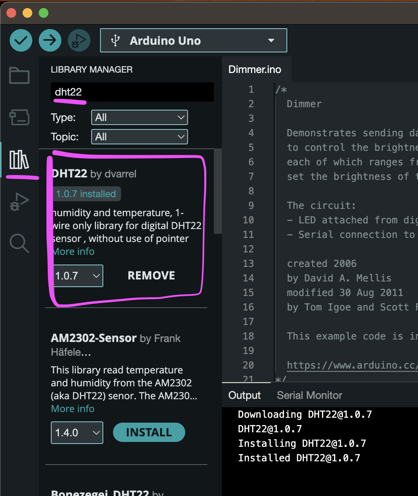Click the Upload arrow button
Screen dimensions: 418x496
50,40
